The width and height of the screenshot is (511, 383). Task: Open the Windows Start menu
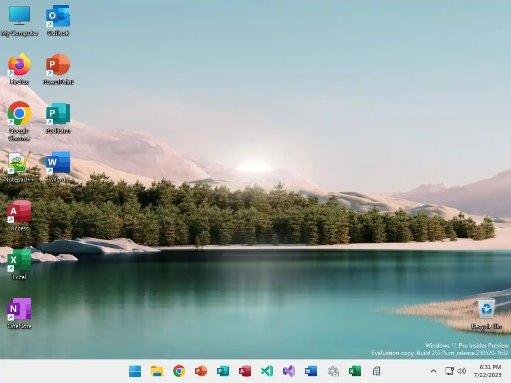pyautogui.click(x=135, y=371)
